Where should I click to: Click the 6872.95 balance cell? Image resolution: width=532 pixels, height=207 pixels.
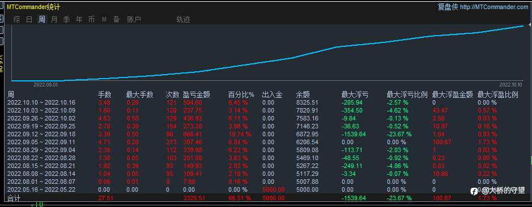(x=308, y=134)
